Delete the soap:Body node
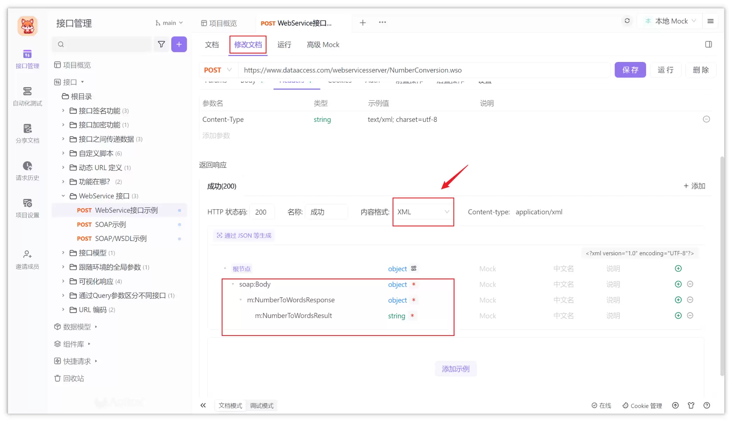 [690, 284]
